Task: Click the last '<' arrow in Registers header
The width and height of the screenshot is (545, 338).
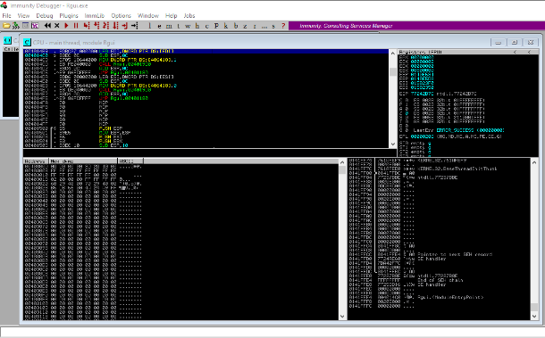Action: (529, 52)
